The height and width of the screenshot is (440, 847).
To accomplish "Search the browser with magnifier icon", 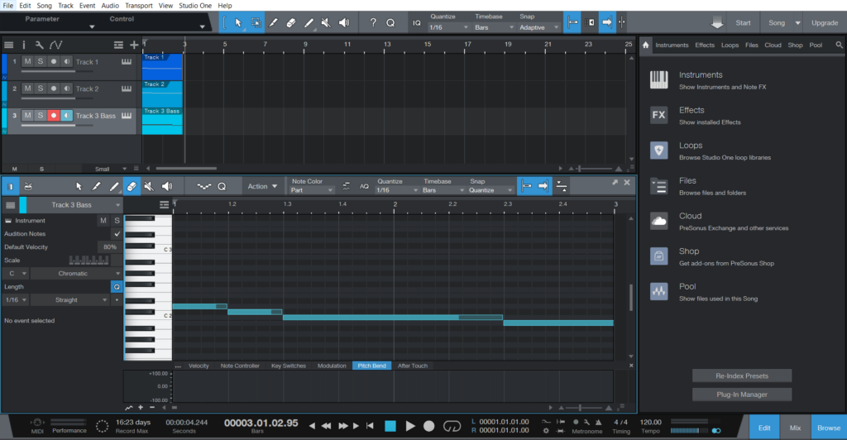I will point(839,45).
